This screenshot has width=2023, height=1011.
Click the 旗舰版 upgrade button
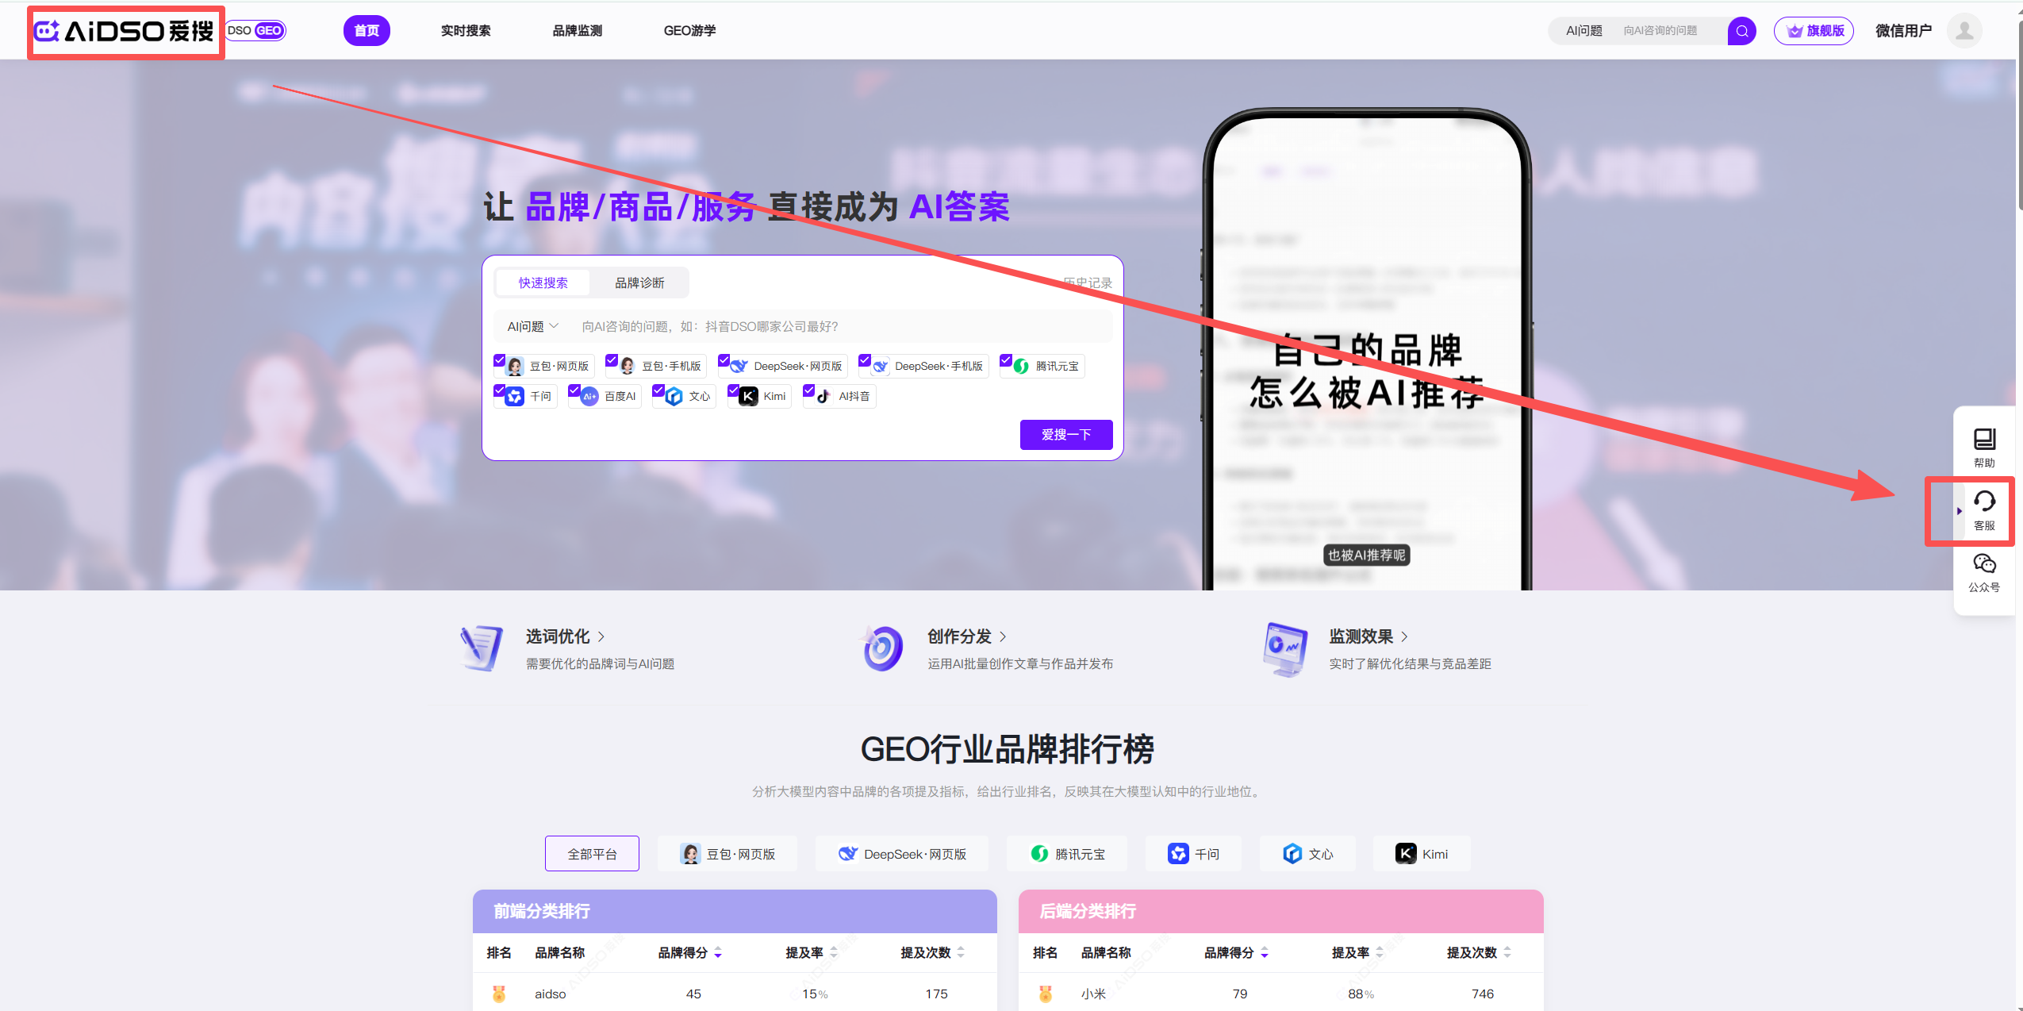1814,31
